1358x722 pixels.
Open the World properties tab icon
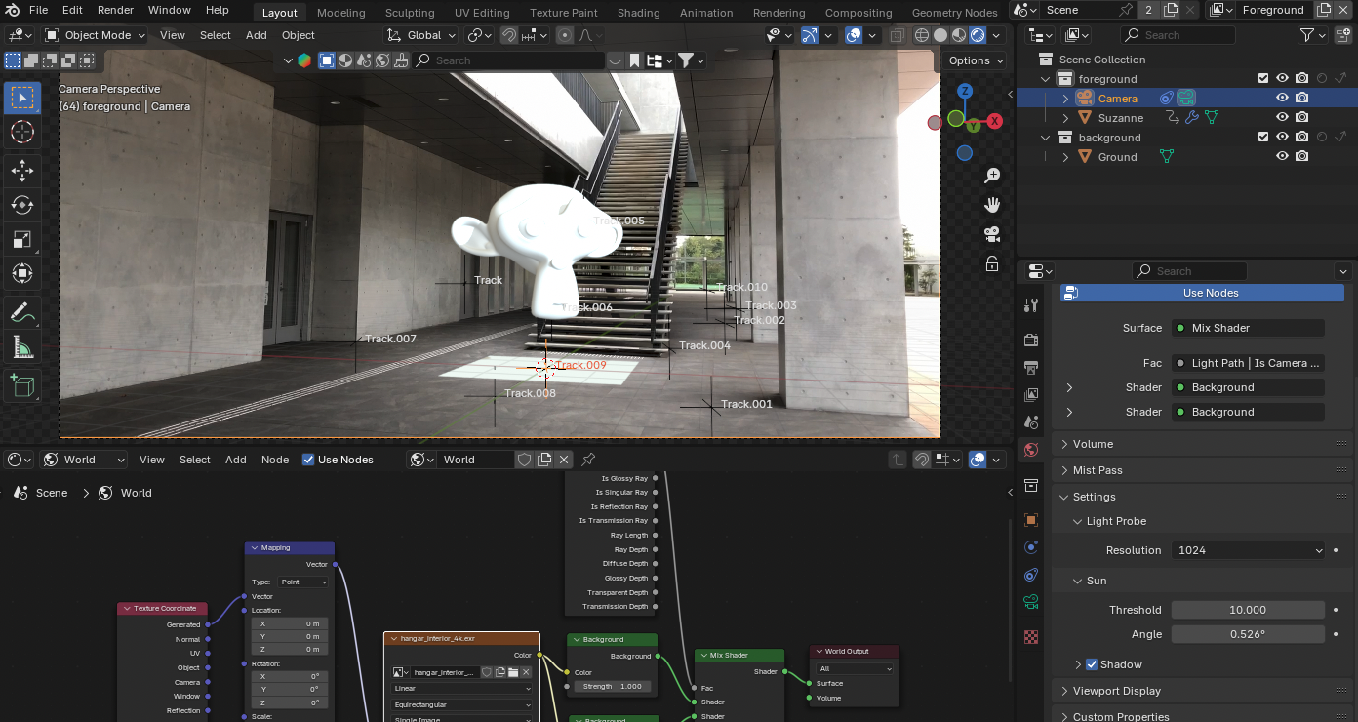(x=1031, y=450)
